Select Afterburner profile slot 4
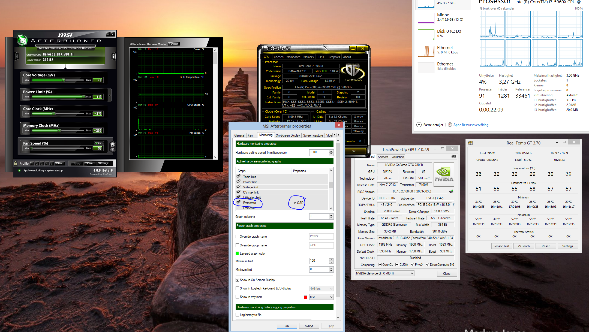The width and height of the screenshot is (589, 332). (47, 164)
